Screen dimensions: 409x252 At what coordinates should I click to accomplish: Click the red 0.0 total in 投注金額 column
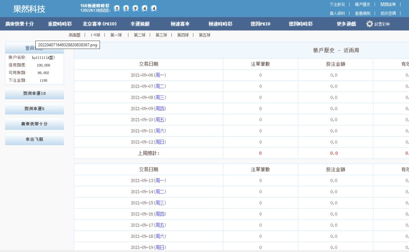point(334,153)
